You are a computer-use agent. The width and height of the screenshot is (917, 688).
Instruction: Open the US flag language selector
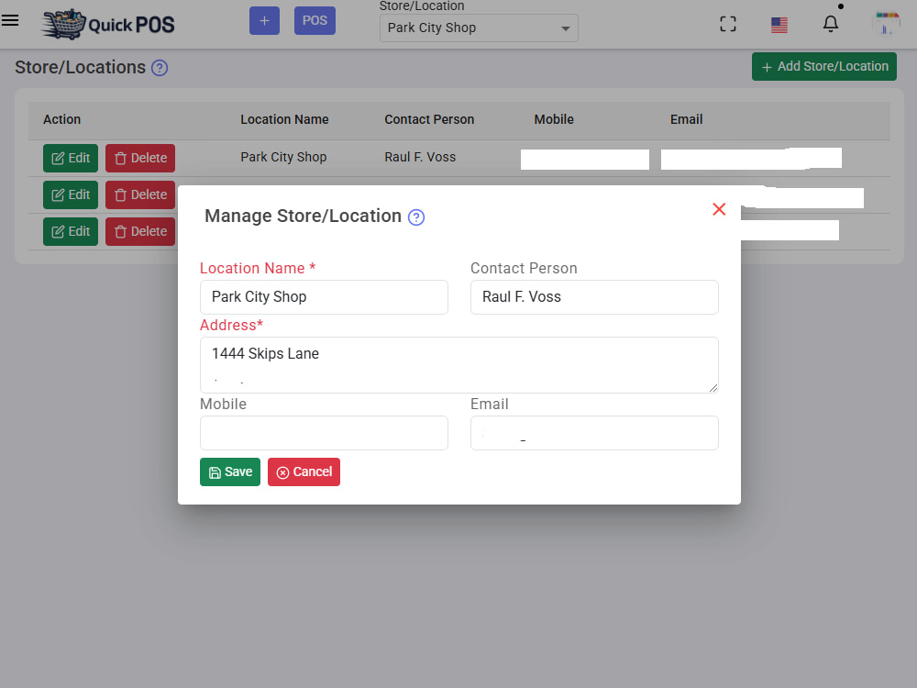coord(779,25)
